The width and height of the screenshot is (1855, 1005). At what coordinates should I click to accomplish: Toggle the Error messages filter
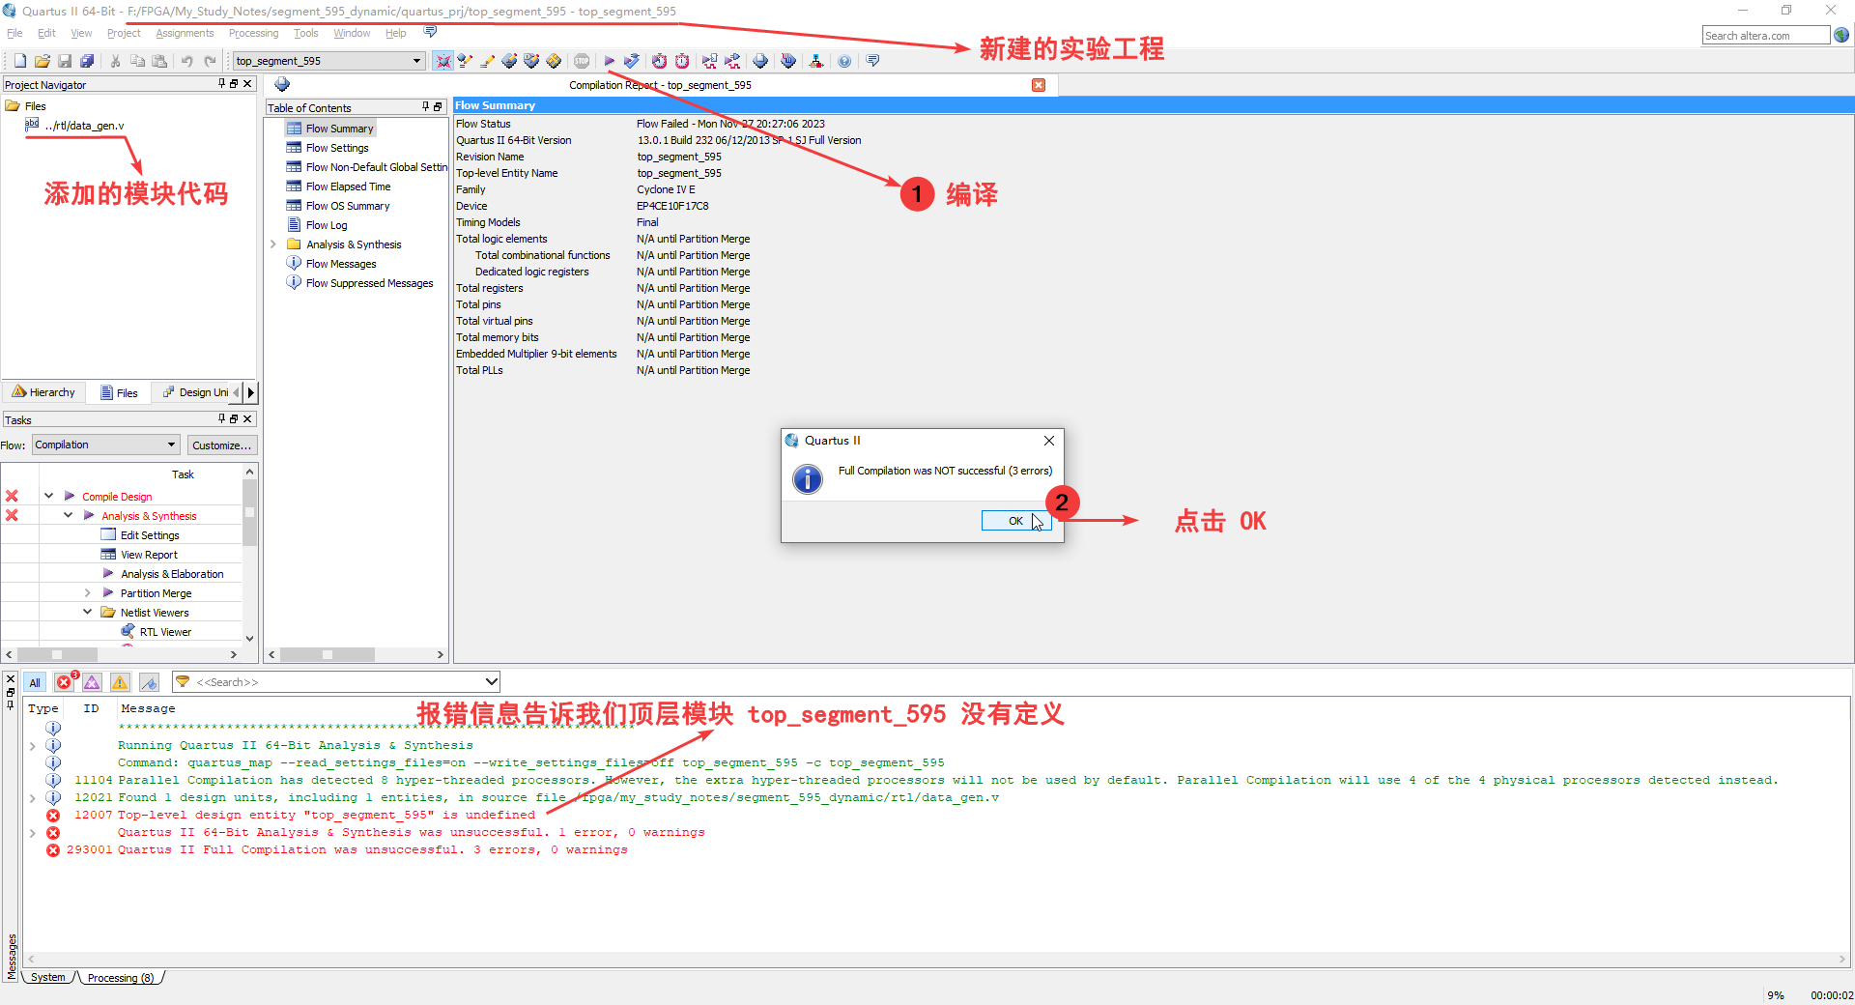coord(64,682)
